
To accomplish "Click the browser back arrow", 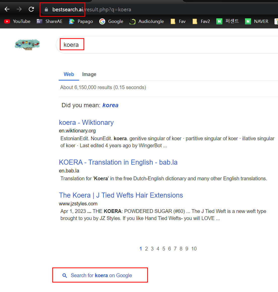I will pos(7,9).
